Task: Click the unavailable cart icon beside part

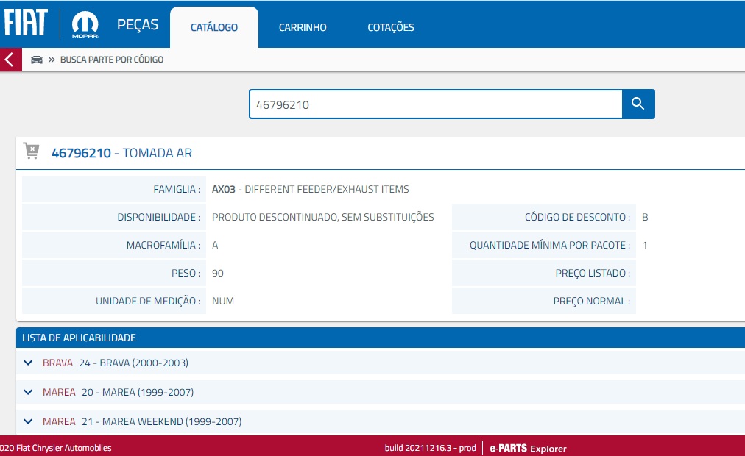Action: 32,152
